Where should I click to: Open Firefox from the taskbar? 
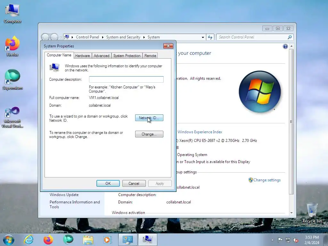point(48,240)
